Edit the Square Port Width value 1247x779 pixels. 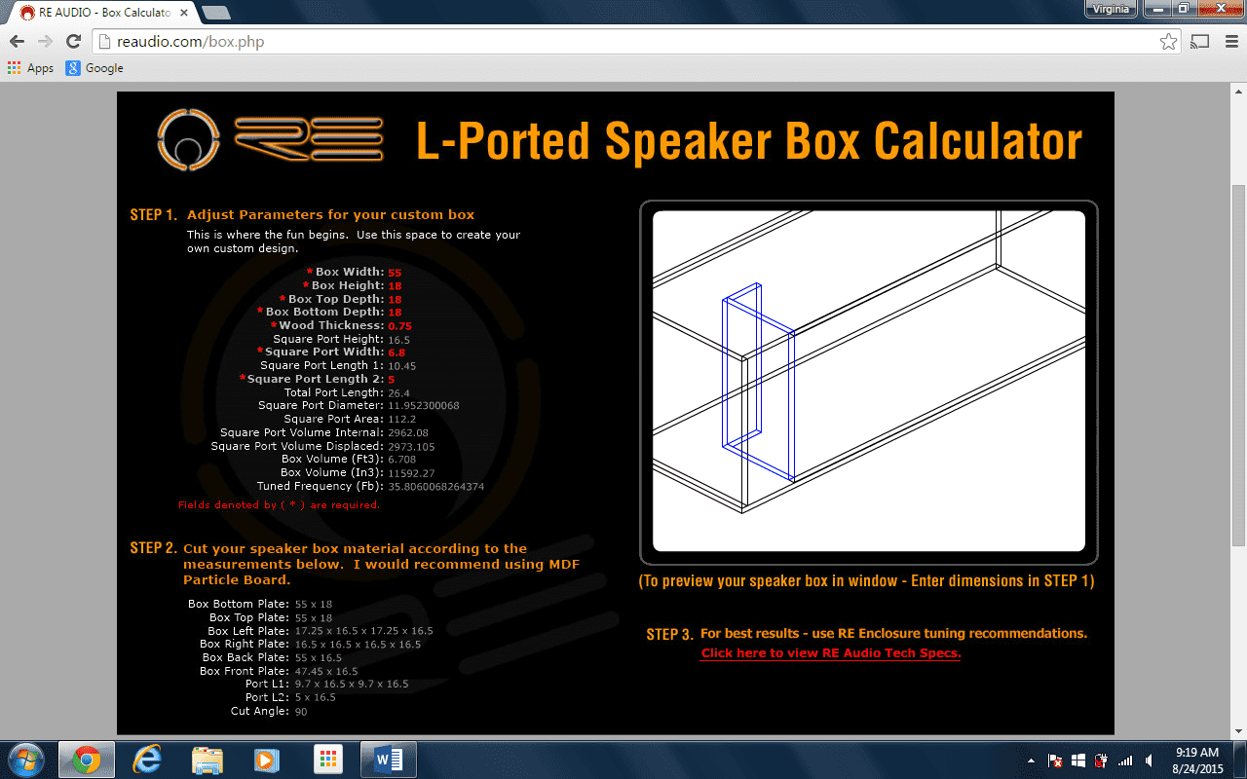[397, 352]
